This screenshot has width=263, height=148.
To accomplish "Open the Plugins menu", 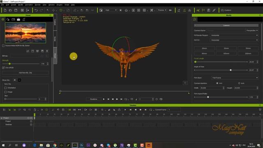I will (x=59, y=5).
